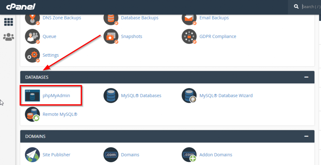
Task: Open the Remote MySQL® link
Action: [x=60, y=114]
